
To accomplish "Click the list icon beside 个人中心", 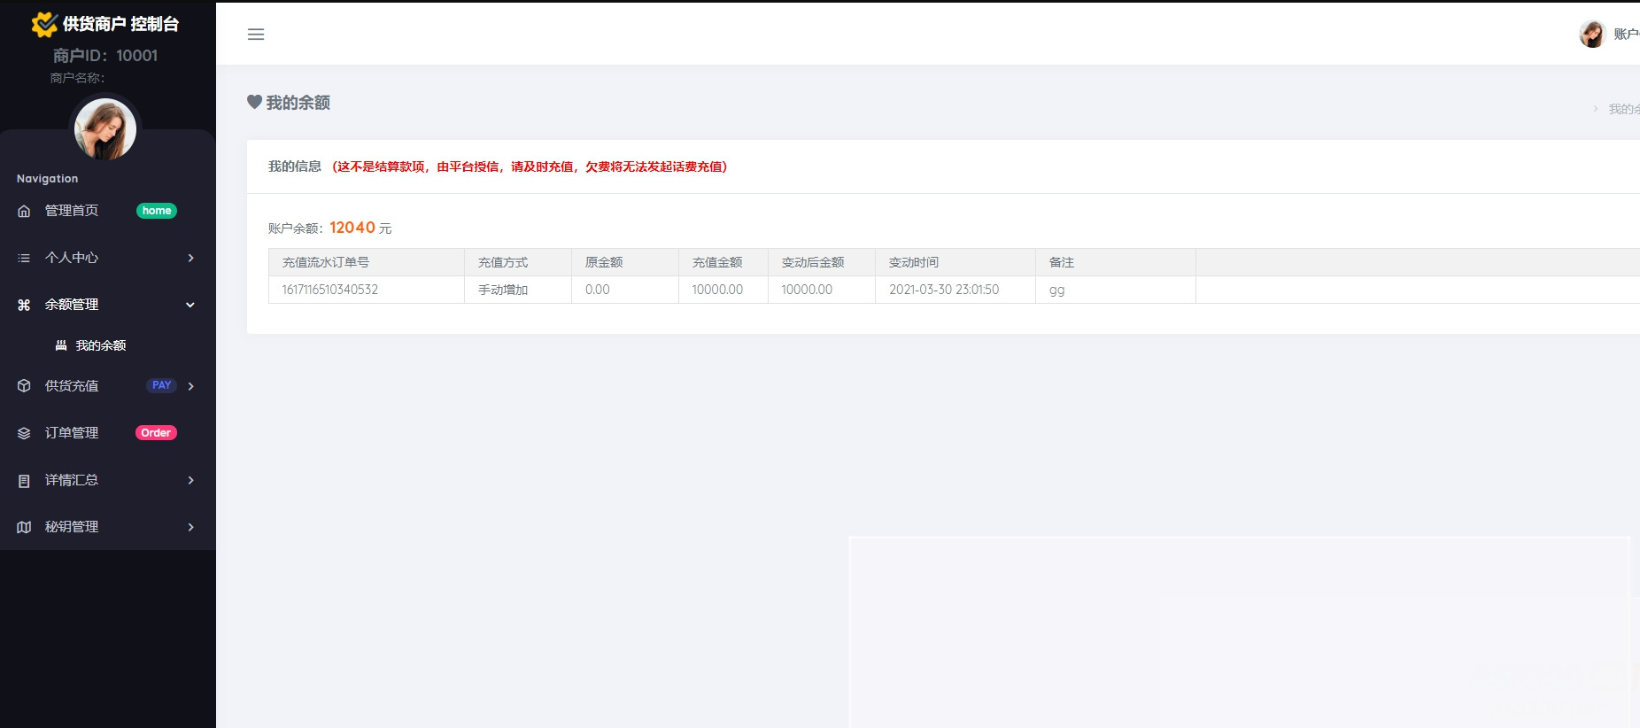I will click(x=24, y=258).
